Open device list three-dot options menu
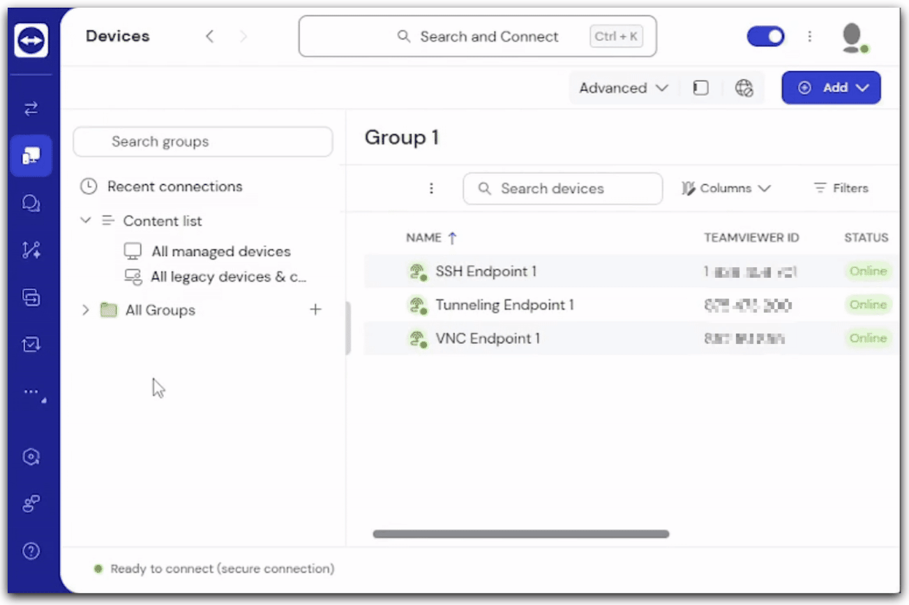The image size is (909, 605). 431,188
